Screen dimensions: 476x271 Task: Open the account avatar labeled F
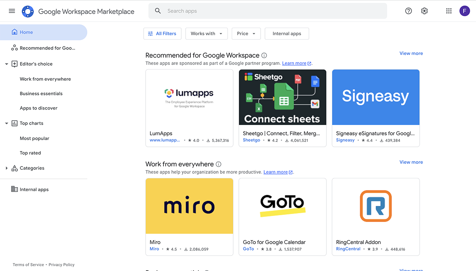465,11
